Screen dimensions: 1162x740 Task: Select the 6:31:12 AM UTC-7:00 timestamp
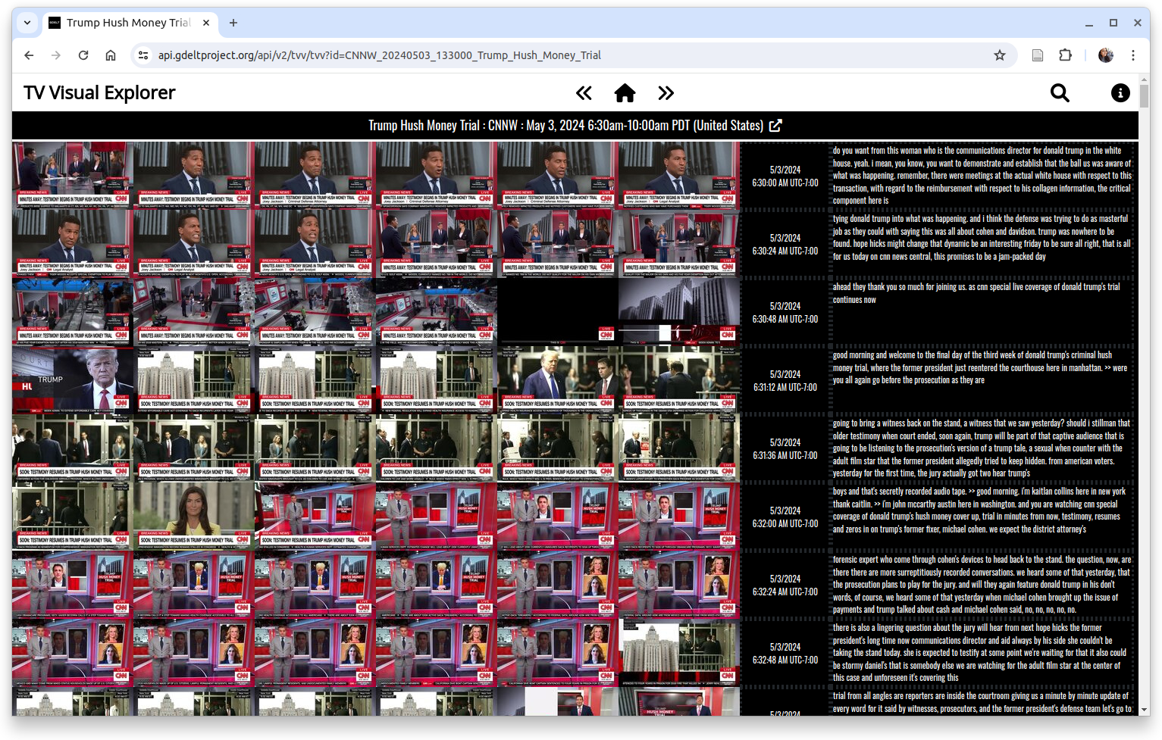click(785, 381)
